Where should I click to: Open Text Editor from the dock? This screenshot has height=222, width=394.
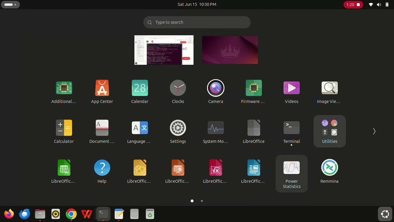[x=119, y=214]
